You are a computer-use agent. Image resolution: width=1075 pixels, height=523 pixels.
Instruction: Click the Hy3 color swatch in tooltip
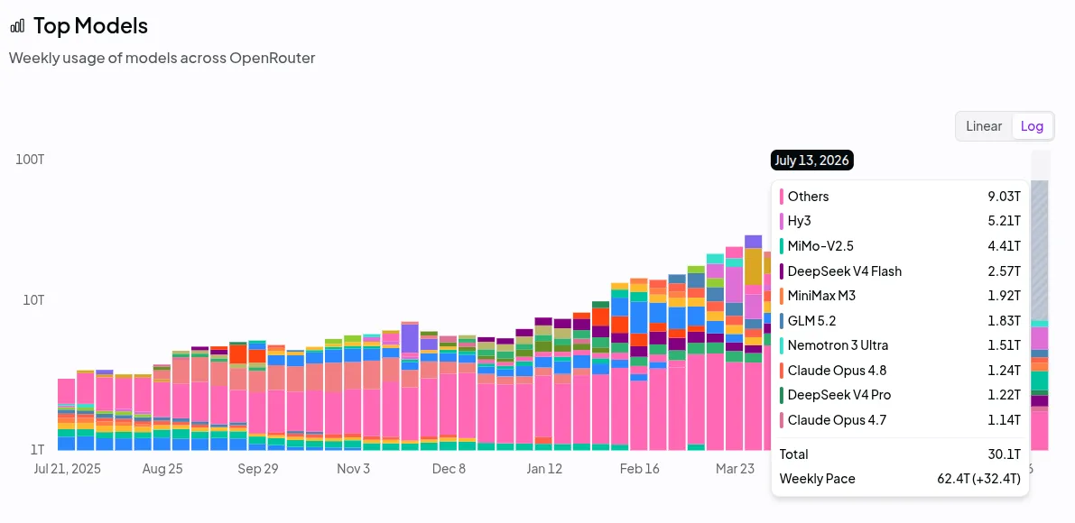coord(782,221)
